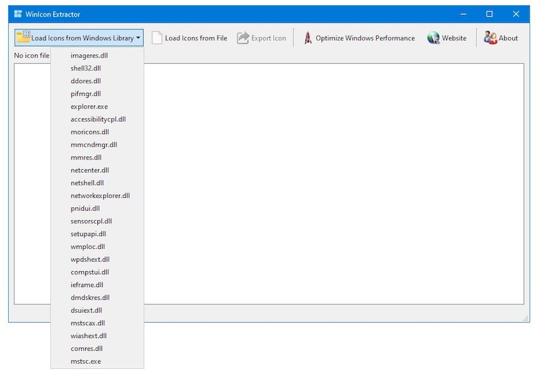The height and width of the screenshot is (377, 537).
Task: Select pifmgr.dll entry
Action: tap(97, 94)
